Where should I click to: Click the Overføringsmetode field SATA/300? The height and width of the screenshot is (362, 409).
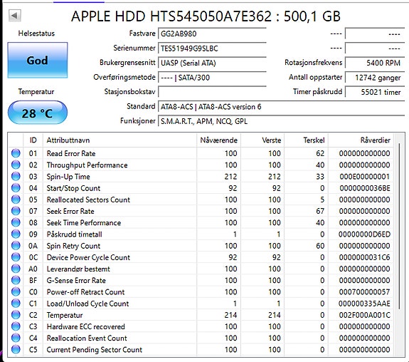(212, 78)
